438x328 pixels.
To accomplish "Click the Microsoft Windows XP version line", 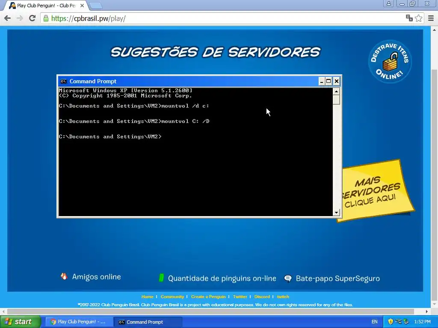I will (x=125, y=91).
